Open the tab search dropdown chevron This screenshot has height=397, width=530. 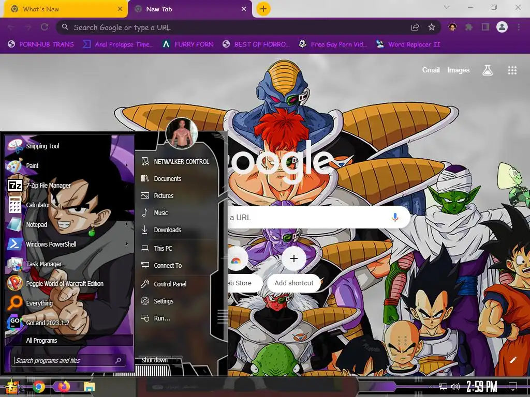tap(447, 7)
